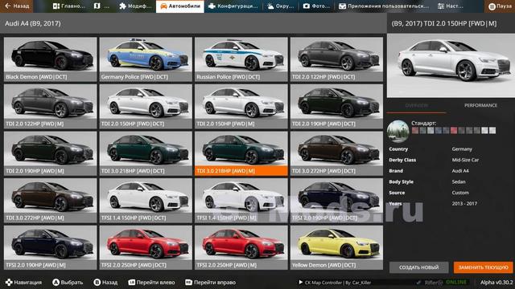Switch to the Overview tab
Screen dimensions: 515x289
[x=417, y=105]
